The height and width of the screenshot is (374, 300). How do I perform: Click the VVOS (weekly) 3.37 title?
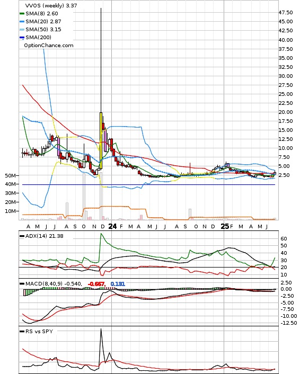[x=51, y=5]
